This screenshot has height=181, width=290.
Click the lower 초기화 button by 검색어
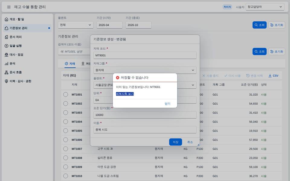[277, 52]
